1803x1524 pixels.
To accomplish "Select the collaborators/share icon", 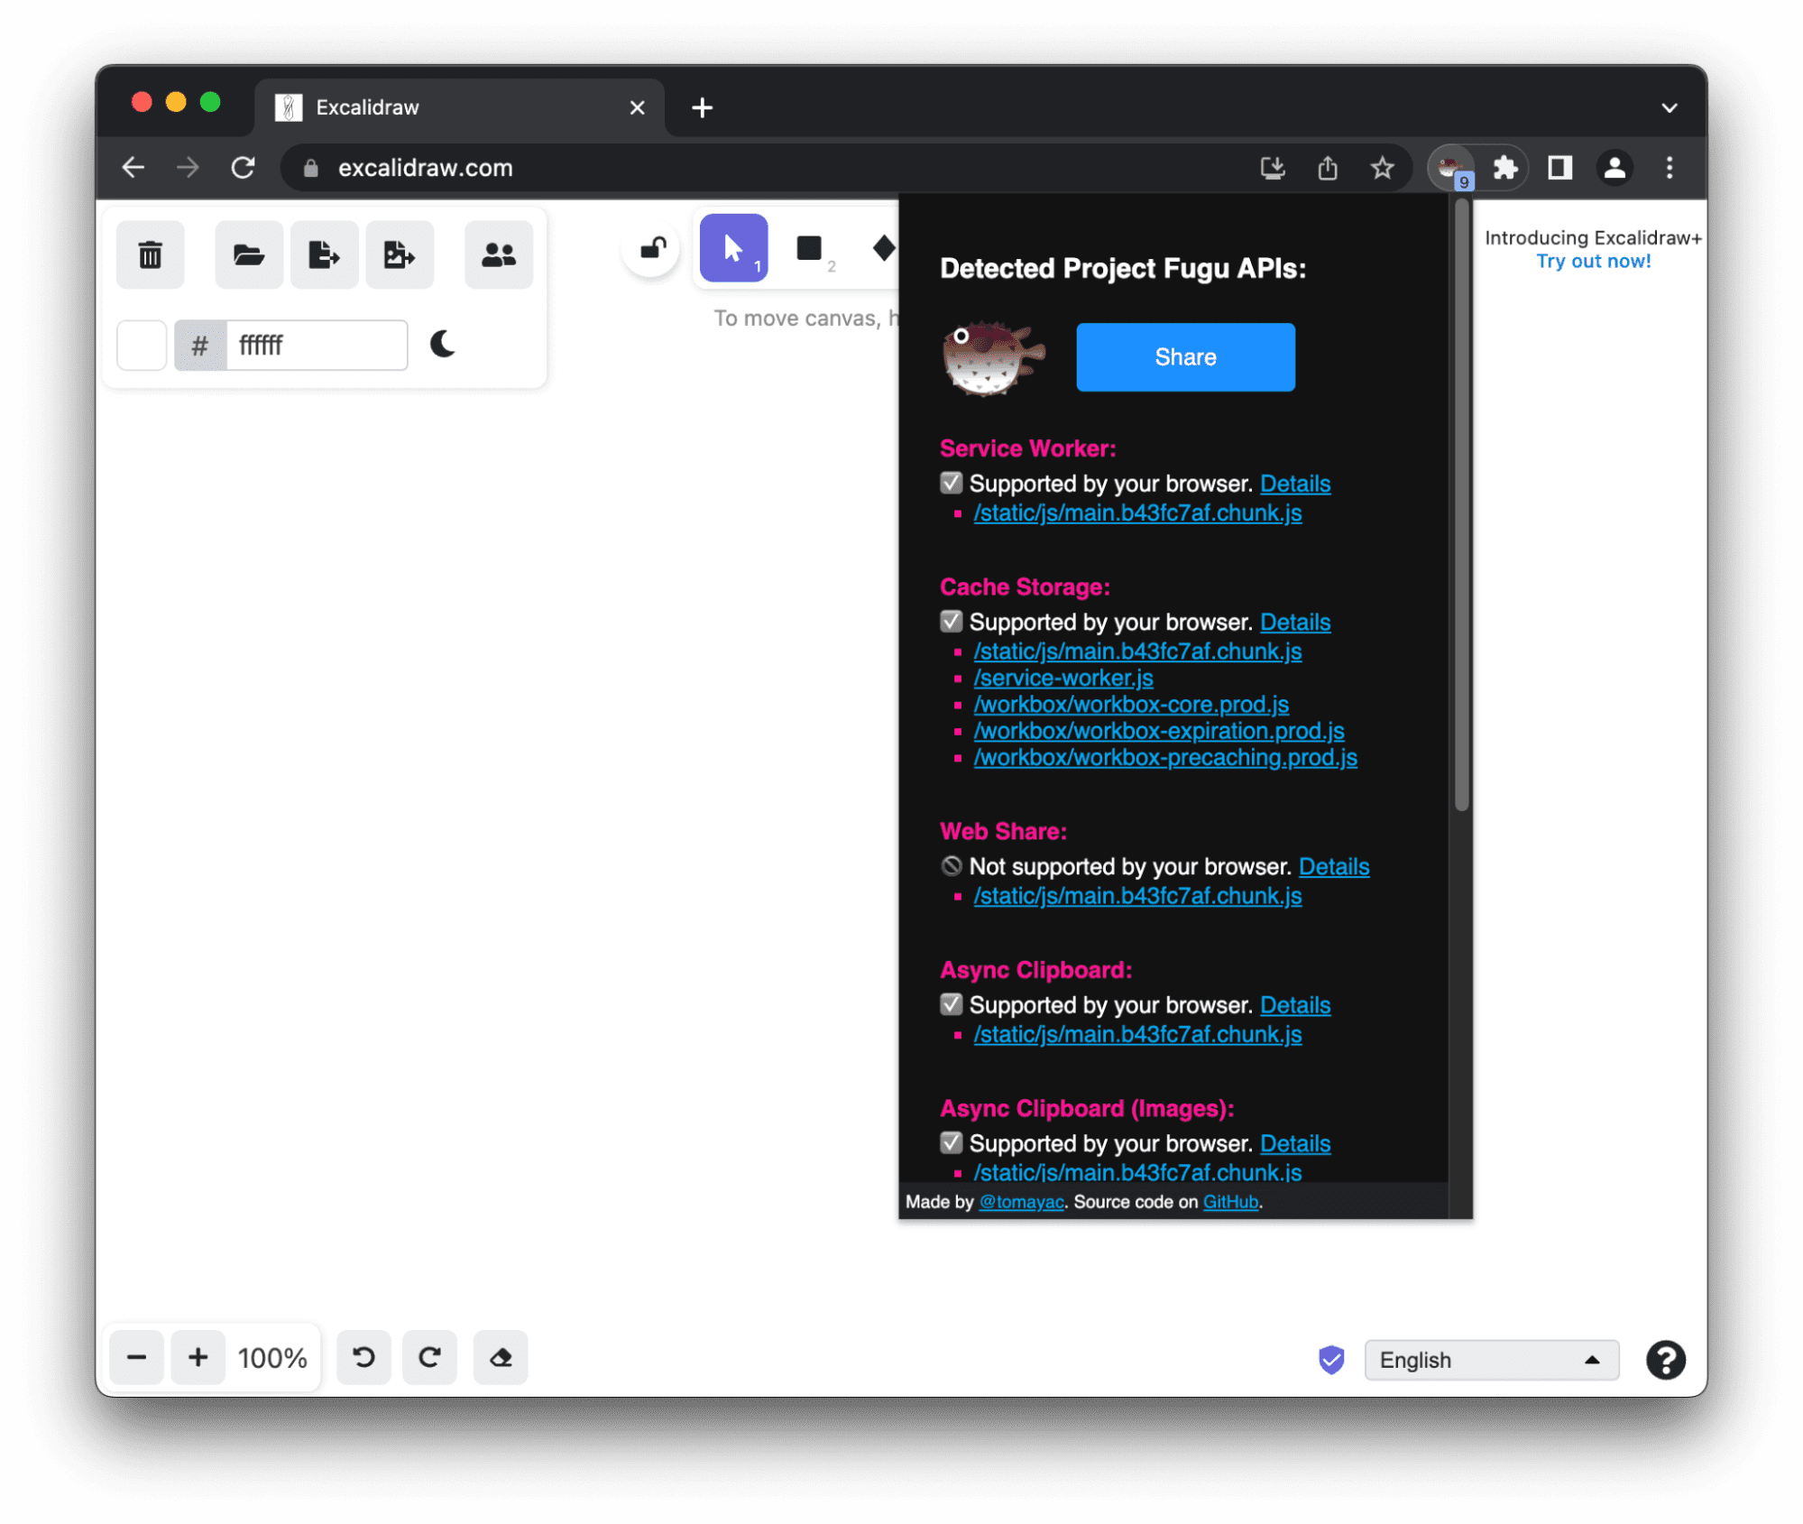I will pyautogui.click(x=496, y=253).
